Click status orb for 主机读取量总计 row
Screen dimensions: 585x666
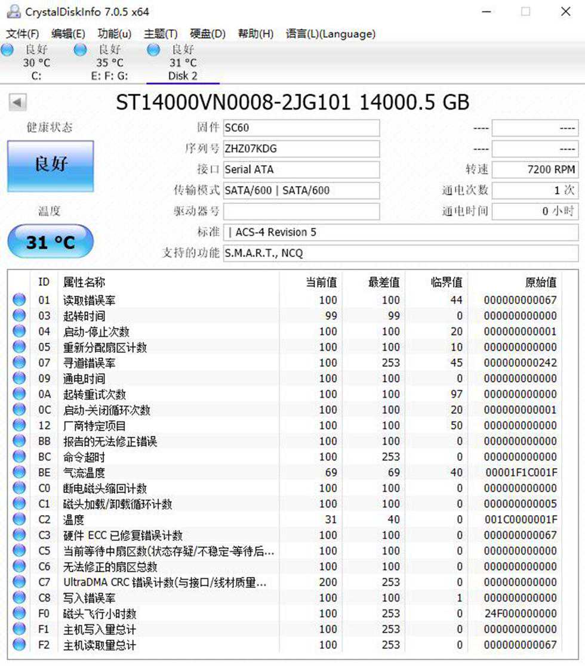pyautogui.click(x=19, y=645)
